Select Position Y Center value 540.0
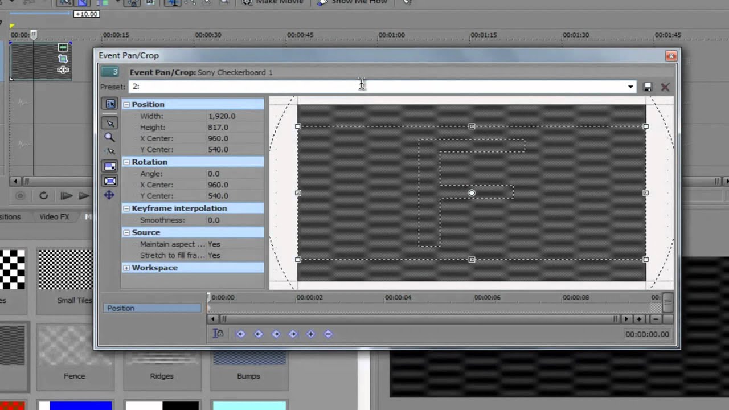729x410 pixels. coord(218,150)
